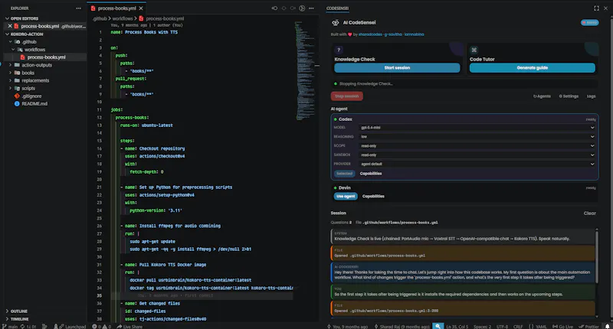Image resolution: width=613 pixels, height=329 pixels.
Task: Change the UTF-8 file encoding
Action: tap(503, 327)
